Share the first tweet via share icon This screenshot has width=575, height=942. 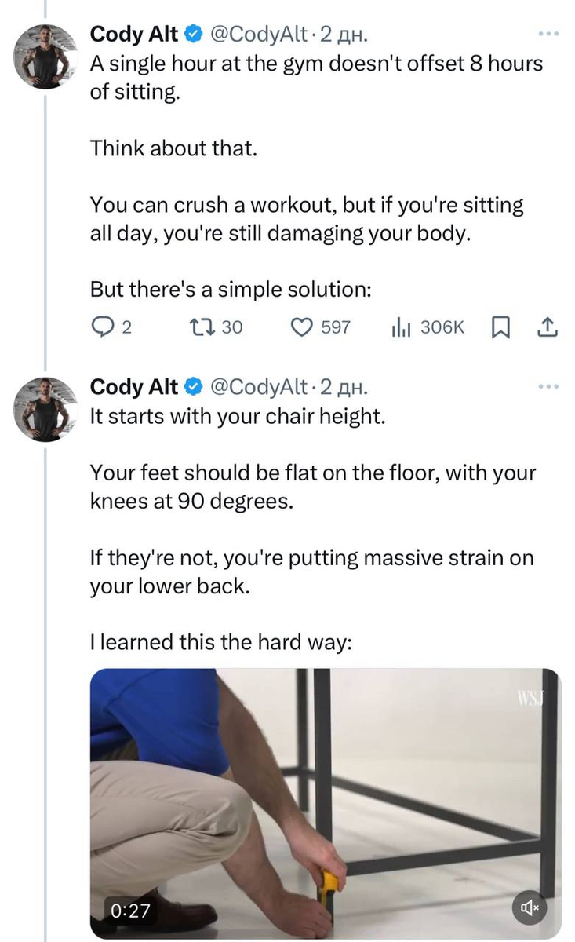(x=548, y=327)
